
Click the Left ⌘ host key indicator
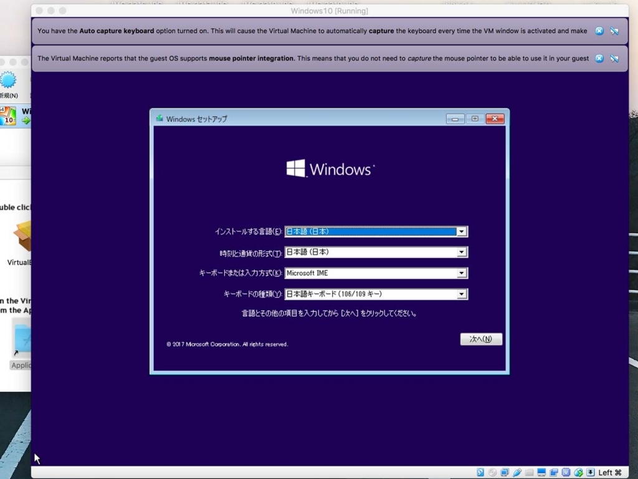pos(609,473)
